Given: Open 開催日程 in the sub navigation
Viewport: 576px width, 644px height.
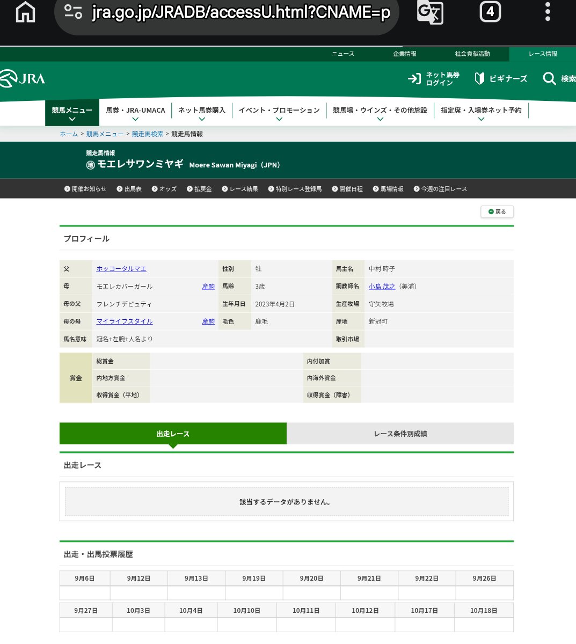Looking at the screenshot, I should tap(347, 189).
